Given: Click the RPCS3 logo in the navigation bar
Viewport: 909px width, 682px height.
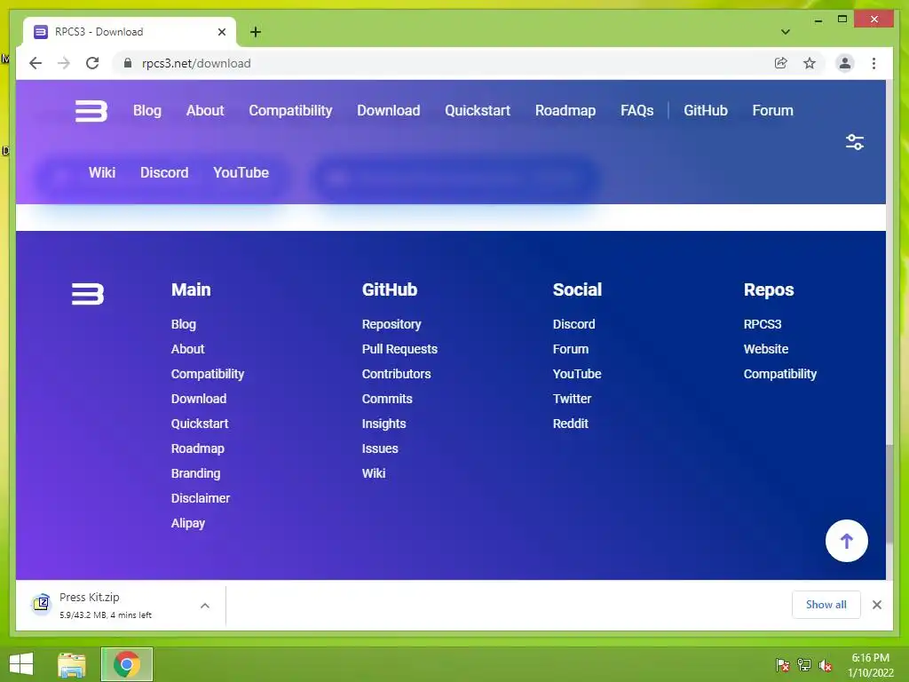Looking at the screenshot, I should (x=91, y=111).
